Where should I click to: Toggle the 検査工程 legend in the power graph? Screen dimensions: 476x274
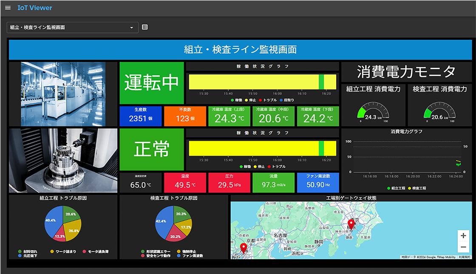416,188
